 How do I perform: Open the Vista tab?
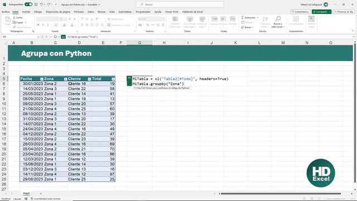pos(112,12)
